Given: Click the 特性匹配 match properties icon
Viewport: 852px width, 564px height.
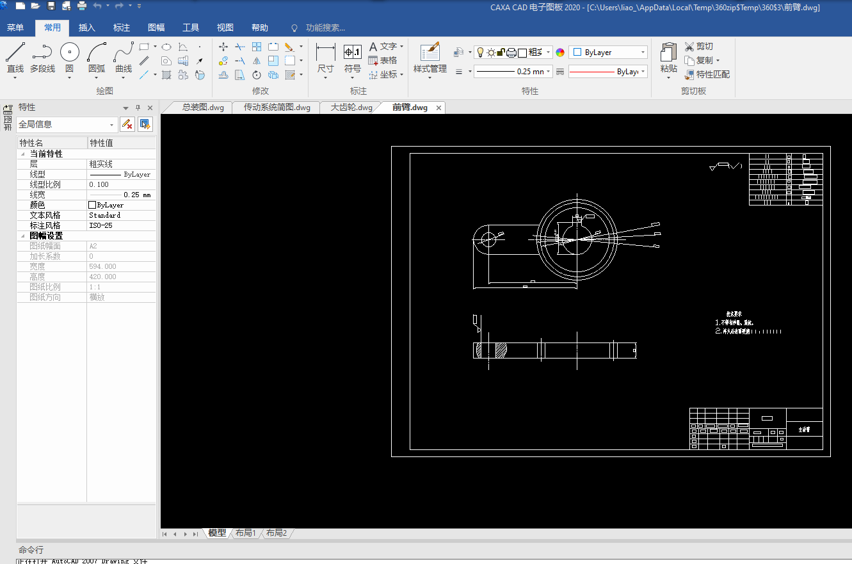Looking at the screenshot, I should [689, 74].
